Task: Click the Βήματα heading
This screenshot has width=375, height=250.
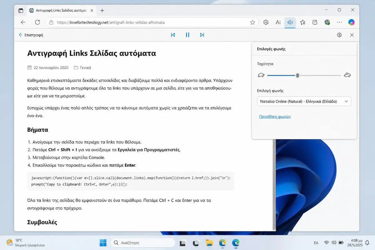Action: pyautogui.click(x=38, y=130)
